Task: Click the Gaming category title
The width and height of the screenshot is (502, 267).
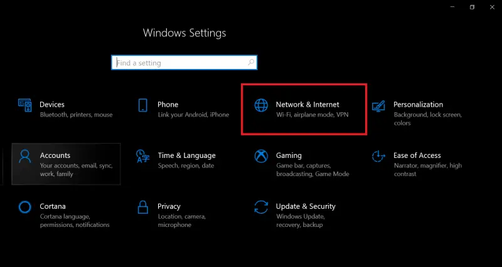Action: point(289,155)
